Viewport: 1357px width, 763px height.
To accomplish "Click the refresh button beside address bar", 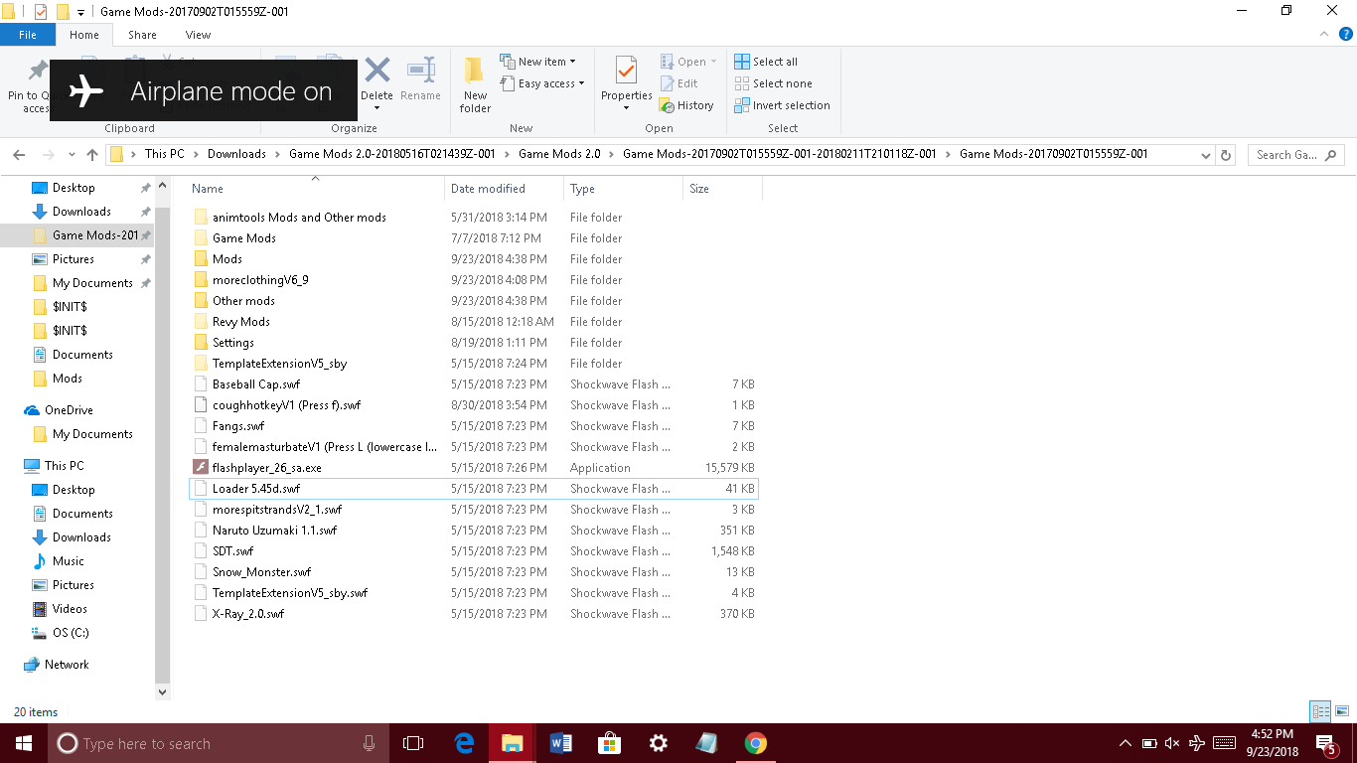I will (1226, 155).
